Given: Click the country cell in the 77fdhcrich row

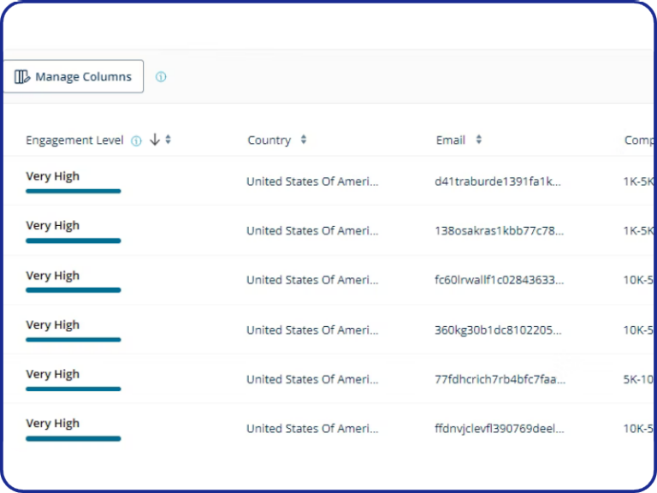Looking at the screenshot, I should (312, 379).
